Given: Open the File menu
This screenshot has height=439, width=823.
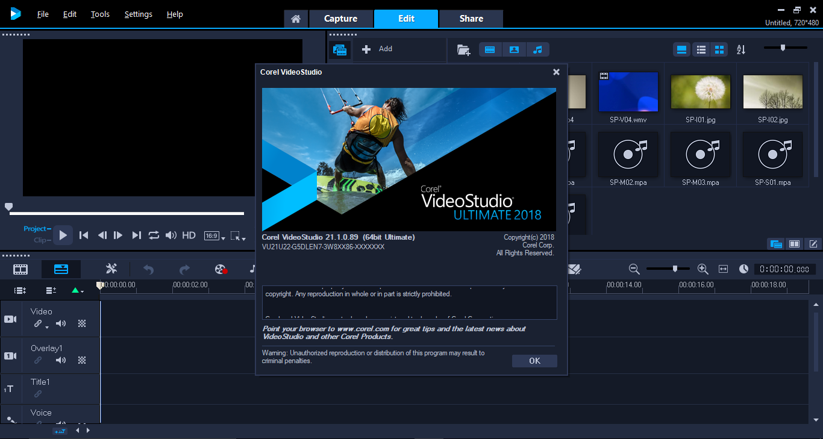Looking at the screenshot, I should pos(43,14).
